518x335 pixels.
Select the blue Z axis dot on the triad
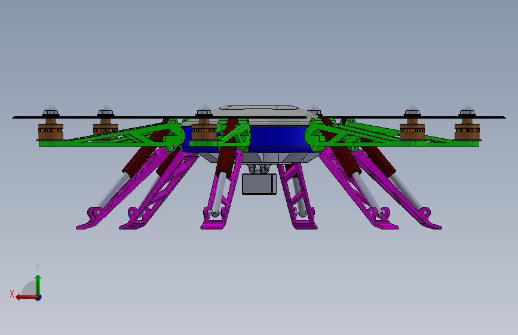39,297
